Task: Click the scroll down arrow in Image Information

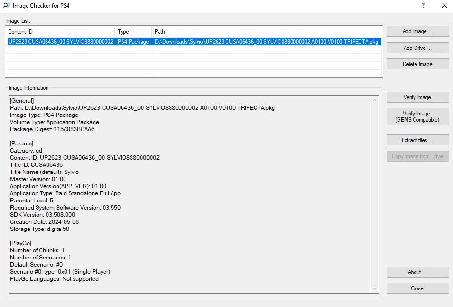Action: pos(375,289)
